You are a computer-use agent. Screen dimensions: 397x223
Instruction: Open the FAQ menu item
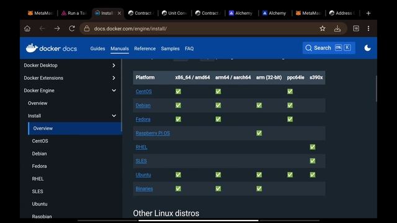click(x=189, y=48)
